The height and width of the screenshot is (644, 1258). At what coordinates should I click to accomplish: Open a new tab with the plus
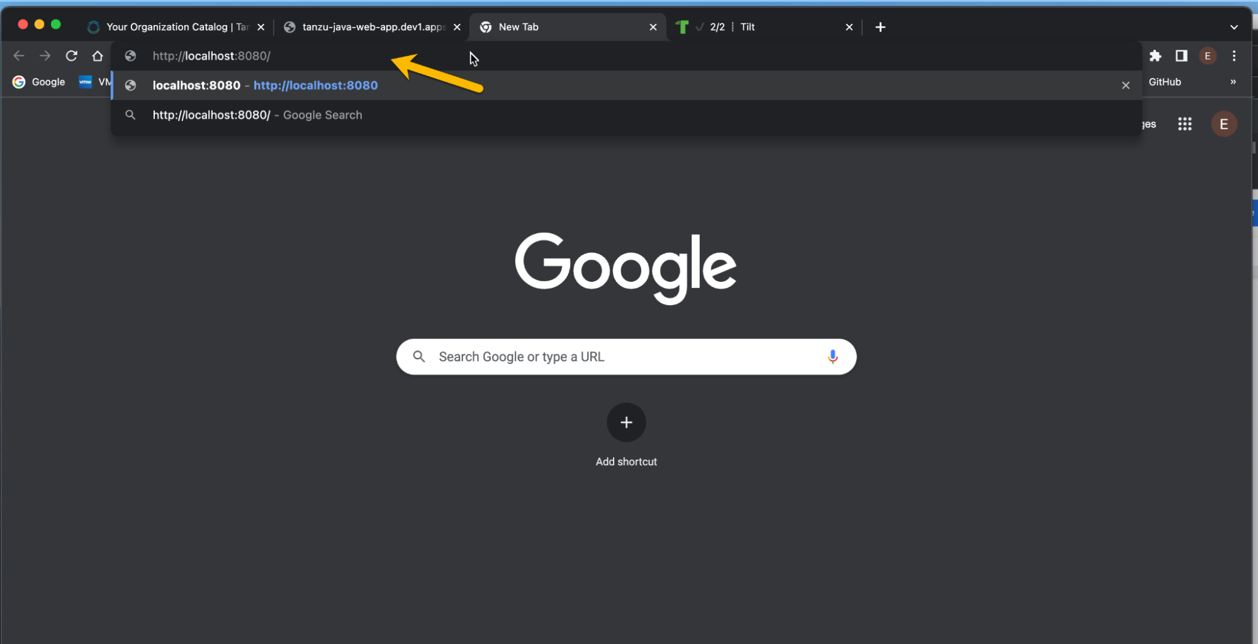(880, 27)
